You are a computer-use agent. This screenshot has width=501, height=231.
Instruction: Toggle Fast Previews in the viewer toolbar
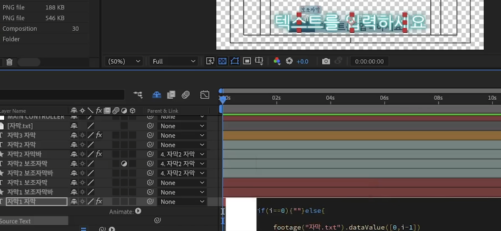210,61
